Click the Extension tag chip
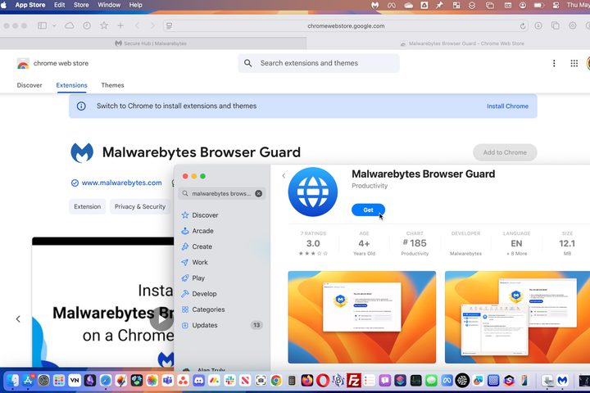 point(88,206)
